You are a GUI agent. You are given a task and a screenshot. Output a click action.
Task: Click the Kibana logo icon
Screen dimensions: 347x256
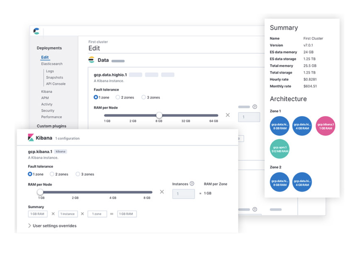click(31, 138)
